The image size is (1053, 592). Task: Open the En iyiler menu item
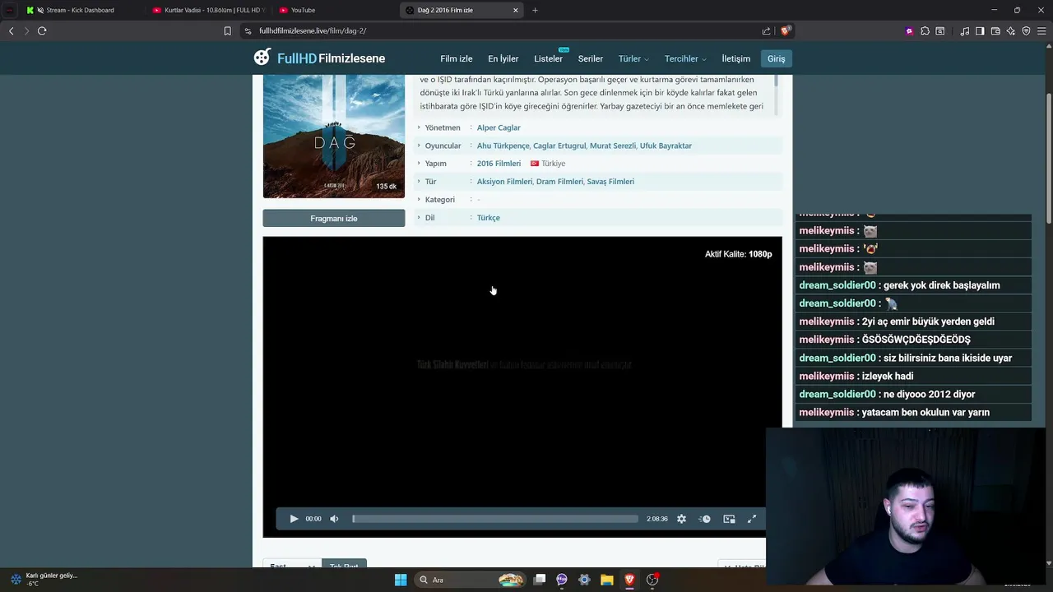click(503, 58)
